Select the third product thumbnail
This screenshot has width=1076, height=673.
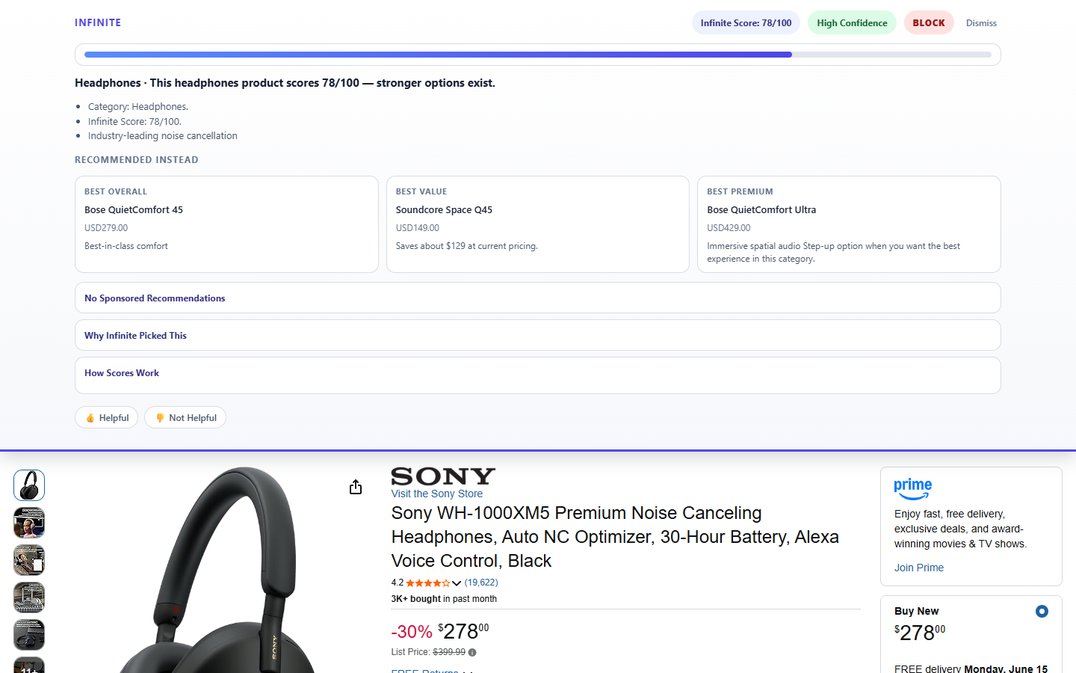pyautogui.click(x=29, y=560)
